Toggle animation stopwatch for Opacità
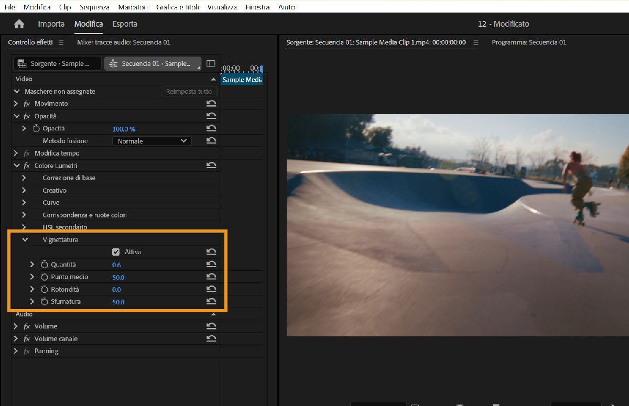The height and width of the screenshot is (406, 629). tap(36, 128)
